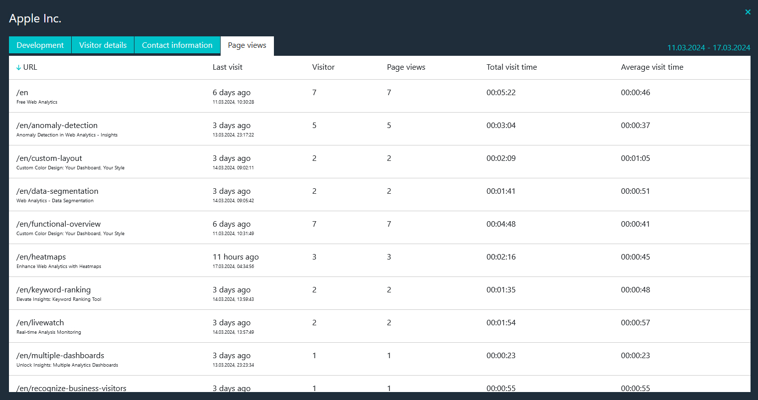Click the /en/data-segmentation URL
The height and width of the screenshot is (400, 758).
point(57,191)
